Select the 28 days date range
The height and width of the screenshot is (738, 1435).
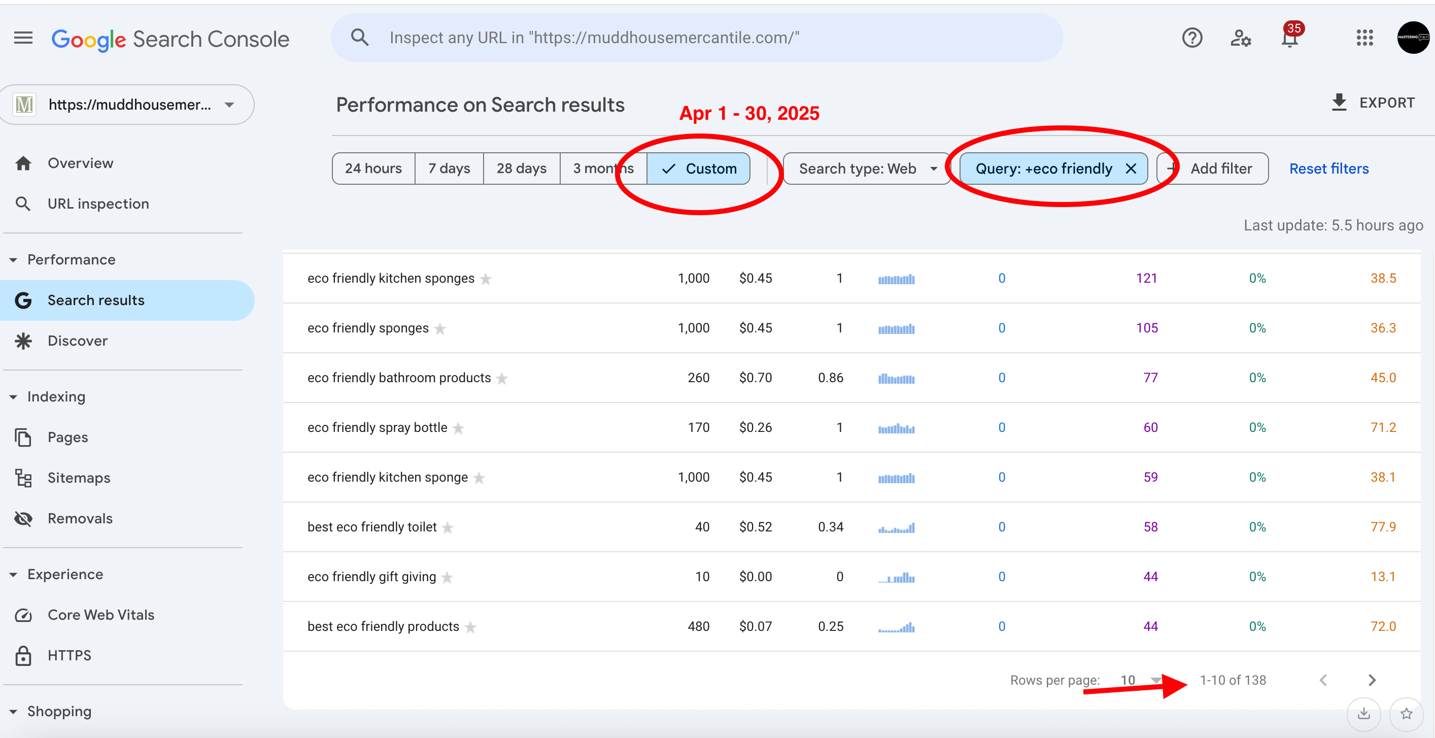[521, 169]
